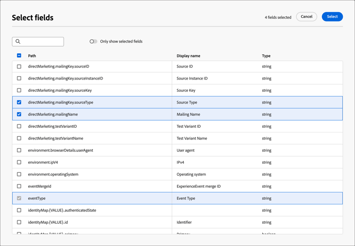Uncheck the Mailing Name row checkbox

tap(19, 114)
